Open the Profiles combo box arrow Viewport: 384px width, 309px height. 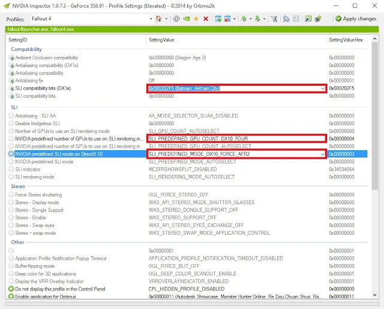[151, 19]
